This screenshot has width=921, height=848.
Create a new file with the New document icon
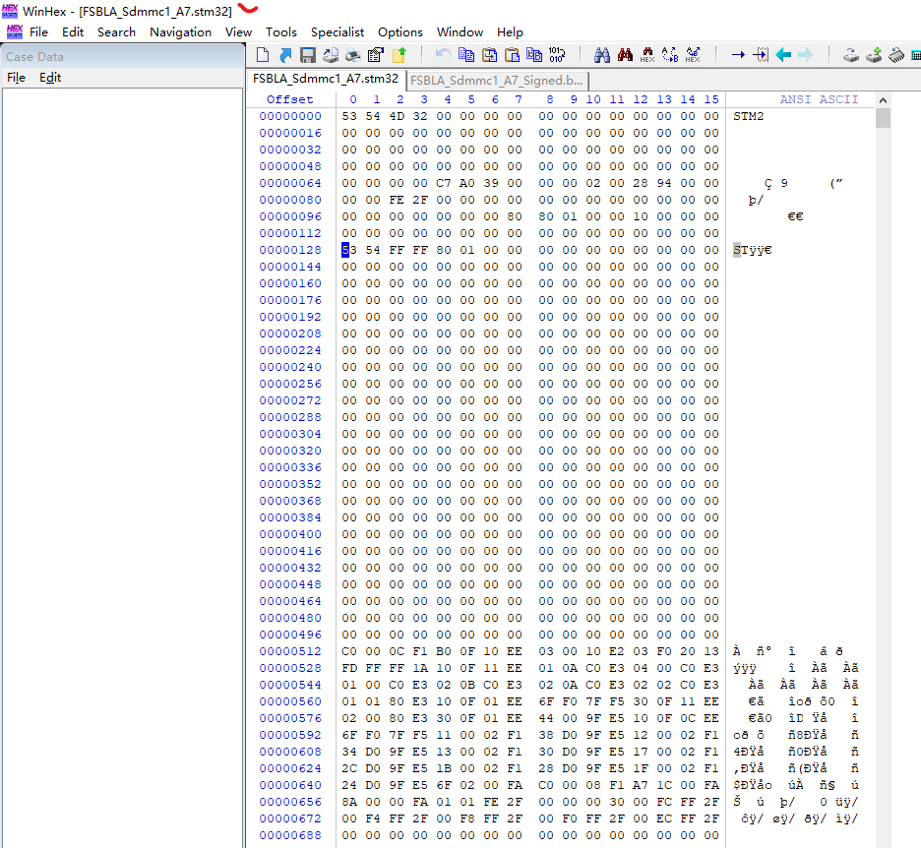pos(263,55)
